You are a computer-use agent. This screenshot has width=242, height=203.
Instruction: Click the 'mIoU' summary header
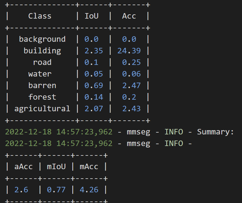pos(56,167)
